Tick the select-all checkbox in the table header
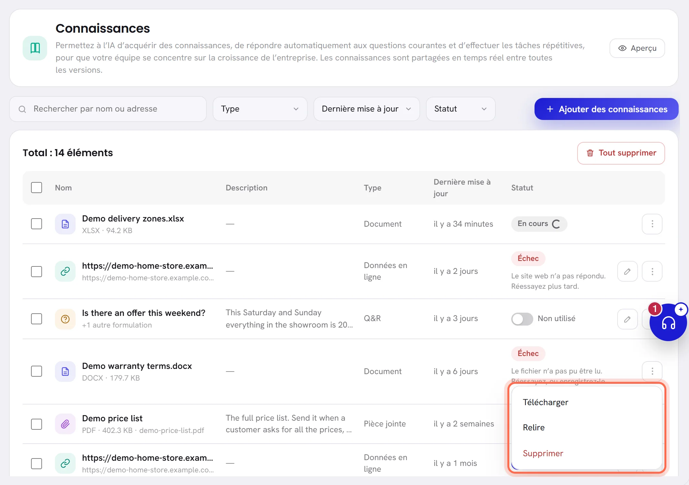 [x=37, y=188]
